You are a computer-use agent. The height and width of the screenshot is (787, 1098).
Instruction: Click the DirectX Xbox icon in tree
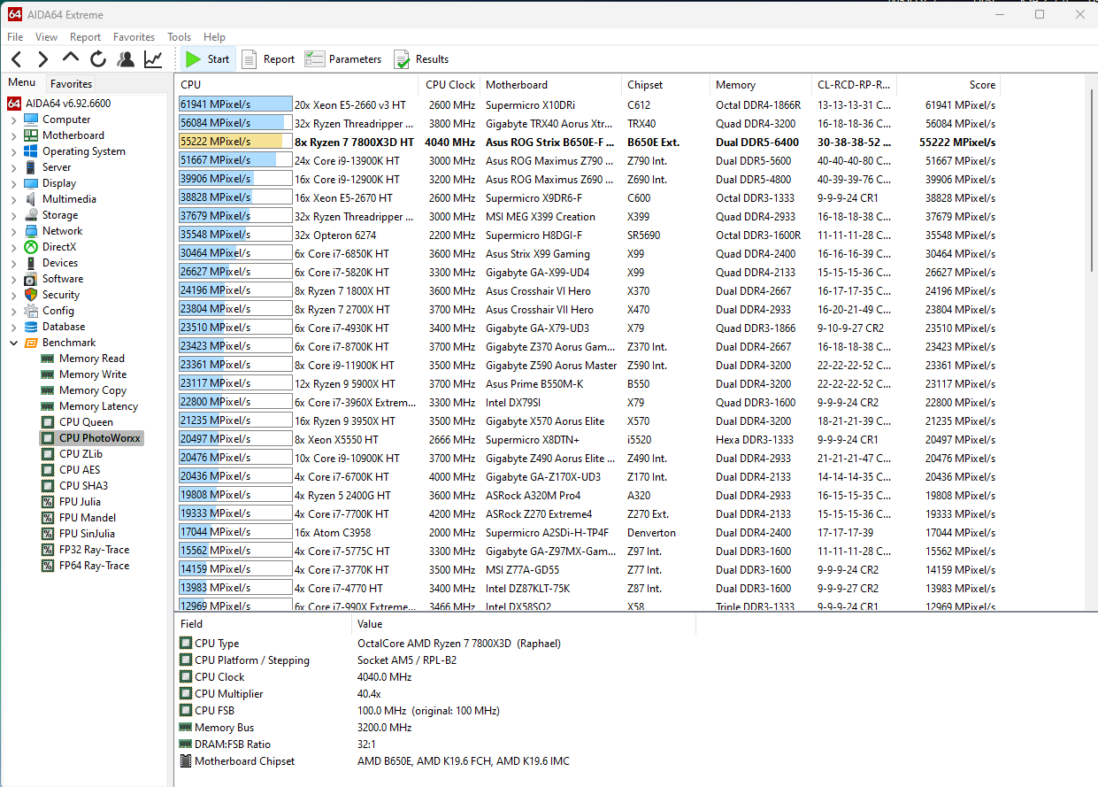click(x=31, y=247)
